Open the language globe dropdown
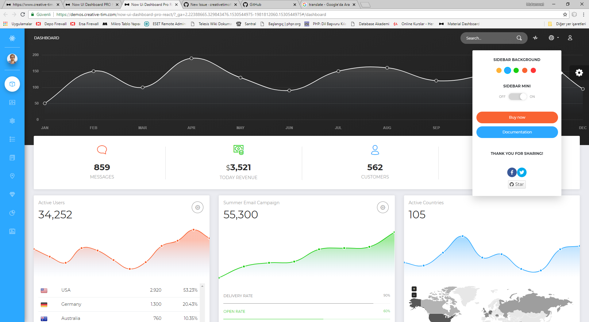Screen dimensions: 589x322 tap(552, 38)
